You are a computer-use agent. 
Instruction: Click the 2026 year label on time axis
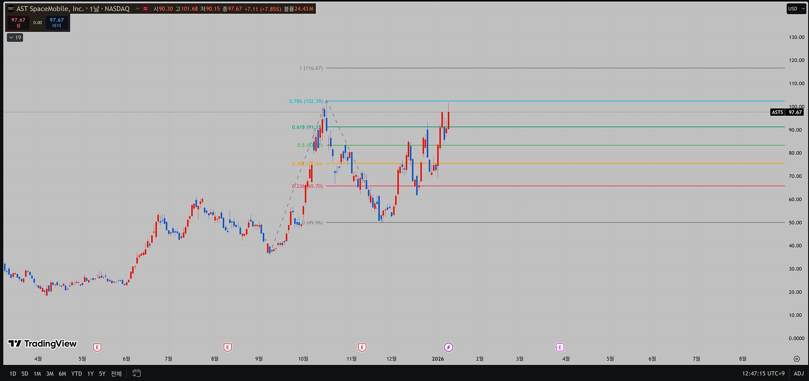point(438,359)
